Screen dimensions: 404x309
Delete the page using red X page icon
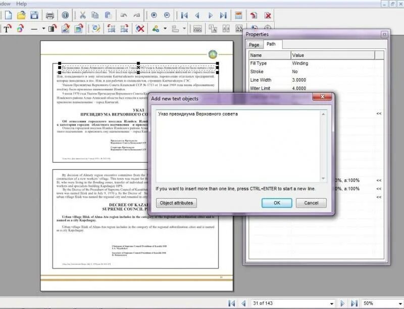[268, 16]
